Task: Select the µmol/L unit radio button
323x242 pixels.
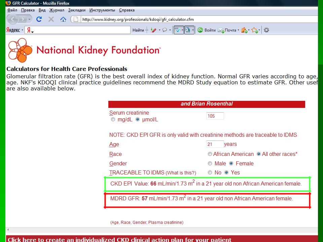Action: pos(138,120)
